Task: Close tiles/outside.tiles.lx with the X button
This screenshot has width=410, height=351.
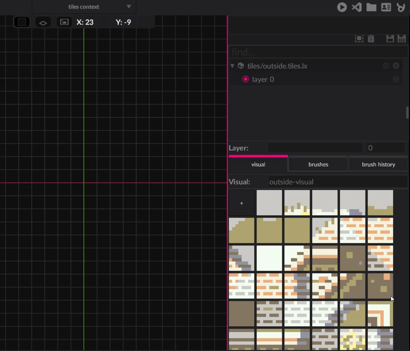Action: click(x=396, y=66)
